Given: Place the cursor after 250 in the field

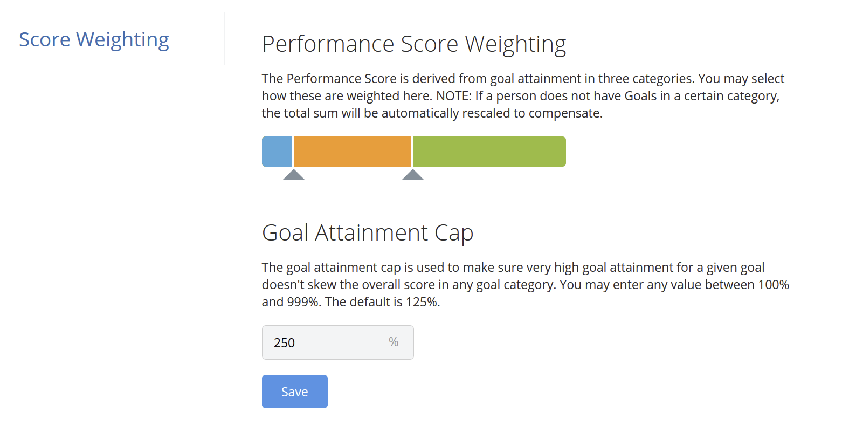Looking at the screenshot, I should tap(296, 342).
